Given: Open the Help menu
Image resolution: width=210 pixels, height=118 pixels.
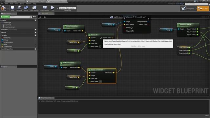Looking at the screenshot, I should pos(34,4).
